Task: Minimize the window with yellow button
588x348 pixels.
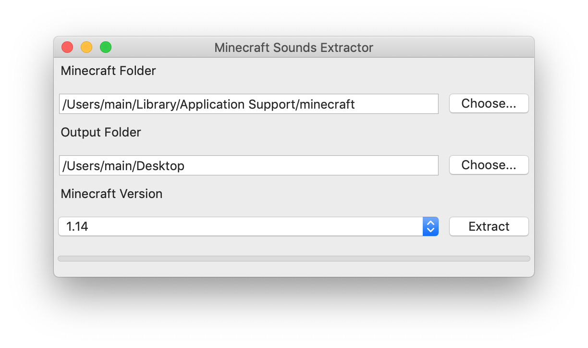Action: coord(86,47)
